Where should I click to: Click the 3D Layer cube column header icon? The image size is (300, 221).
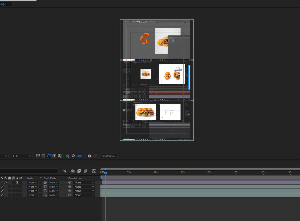pos(21,178)
